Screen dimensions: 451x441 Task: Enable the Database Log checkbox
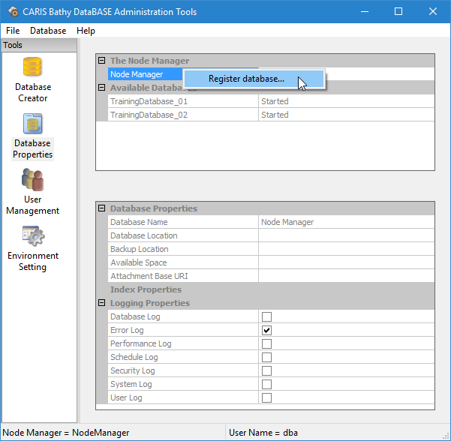(266, 316)
